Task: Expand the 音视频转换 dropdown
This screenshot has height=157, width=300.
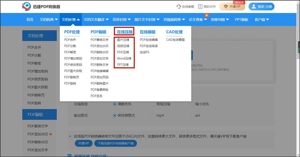Action: (174, 20)
